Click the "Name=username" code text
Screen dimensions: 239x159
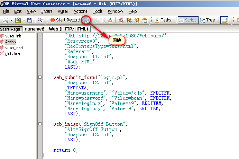(85, 93)
